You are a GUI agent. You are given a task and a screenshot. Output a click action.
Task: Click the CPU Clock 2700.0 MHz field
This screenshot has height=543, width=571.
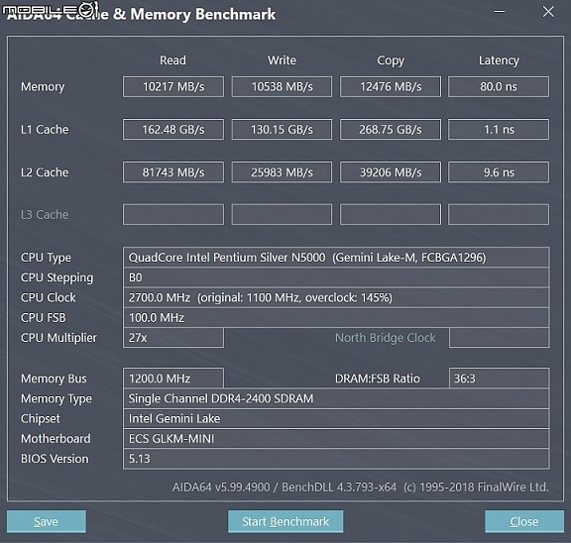(x=336, y=297)
